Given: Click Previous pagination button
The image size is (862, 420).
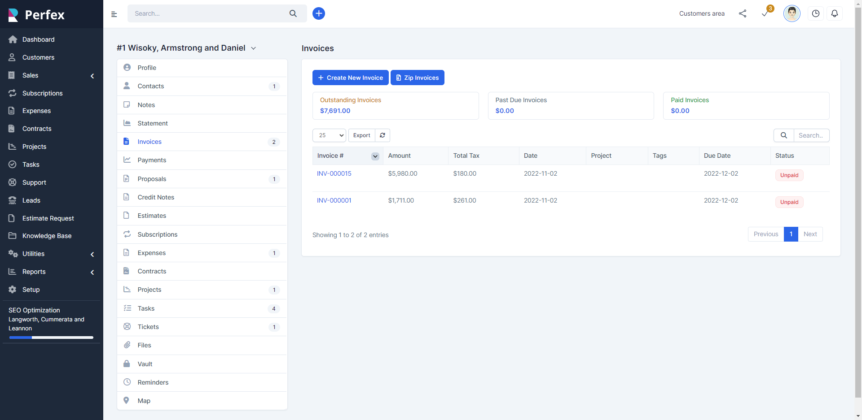Looking at the screenshot, I should [766, 234].
